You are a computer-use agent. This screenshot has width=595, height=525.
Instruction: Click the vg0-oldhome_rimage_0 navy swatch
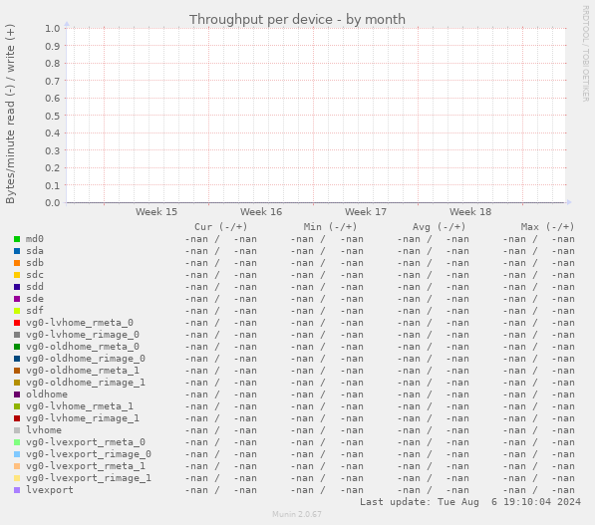point(17,359)
